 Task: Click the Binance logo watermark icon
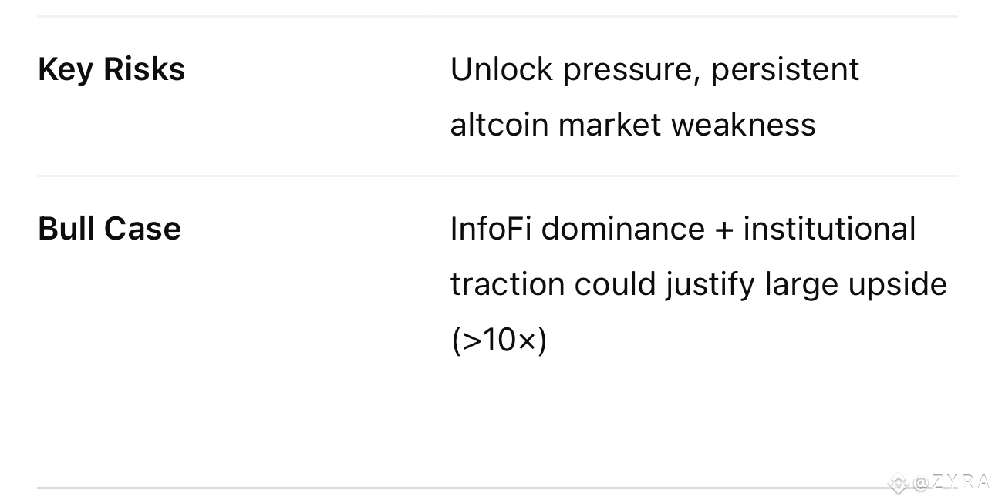coord(898,484)
